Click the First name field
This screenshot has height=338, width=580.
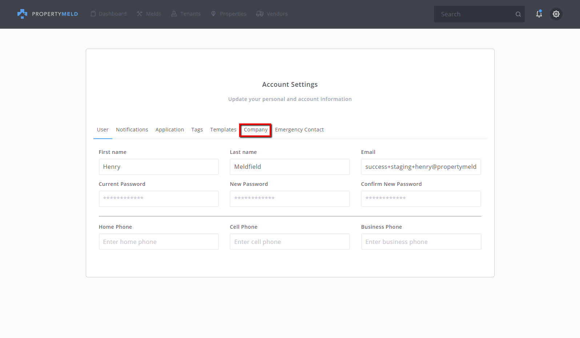coord(159,167)
